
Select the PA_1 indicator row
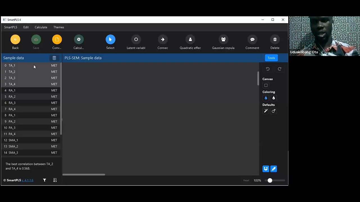tap(31, 115)
